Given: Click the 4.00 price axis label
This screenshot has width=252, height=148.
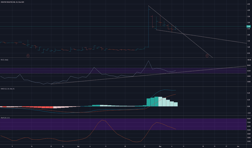Looking at the screenshot, I should click(248, 10).
